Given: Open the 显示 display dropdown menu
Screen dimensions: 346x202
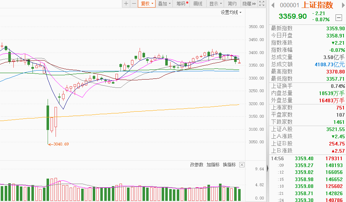Looking at the screenshot, I should click(216, 4).
